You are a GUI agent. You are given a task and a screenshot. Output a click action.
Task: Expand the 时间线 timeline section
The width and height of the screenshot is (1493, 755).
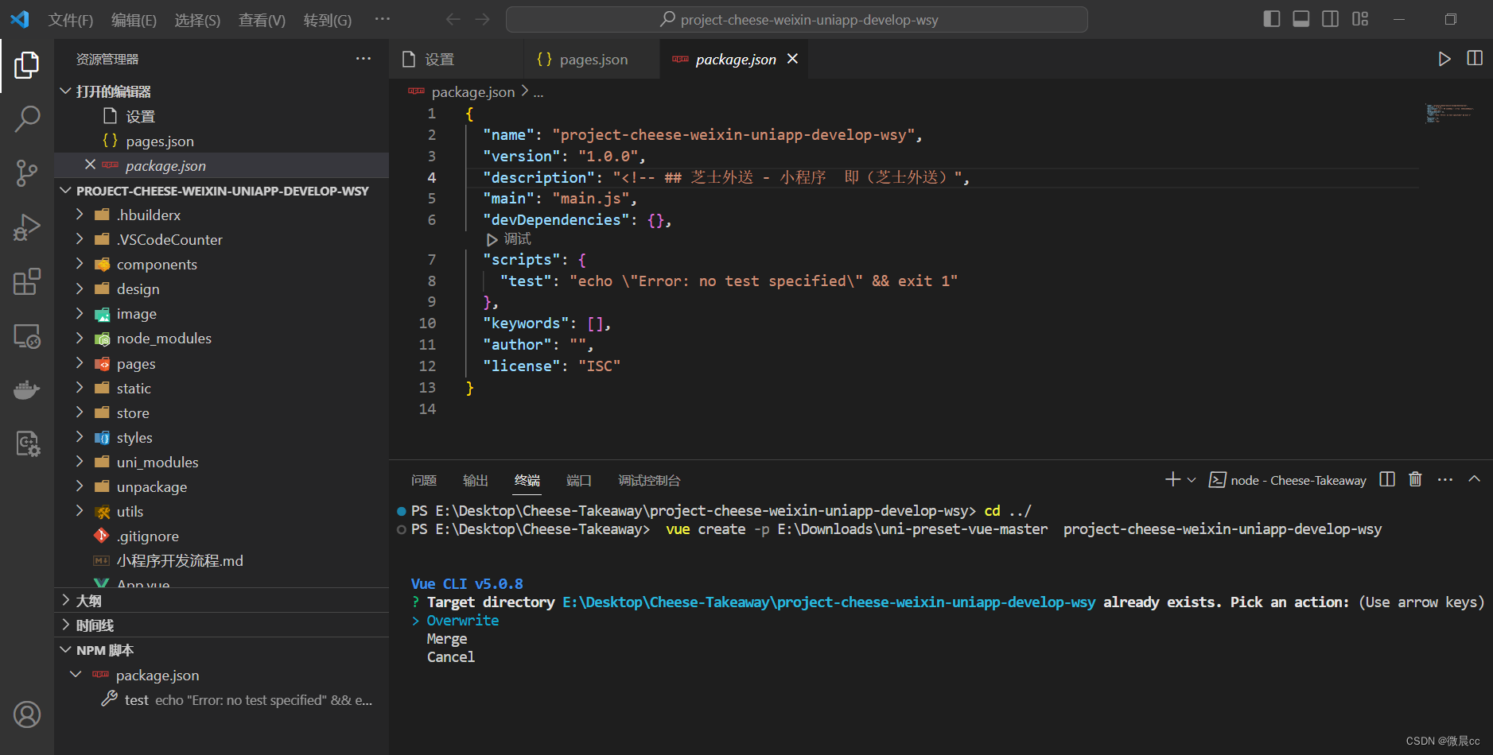[221, 625]
